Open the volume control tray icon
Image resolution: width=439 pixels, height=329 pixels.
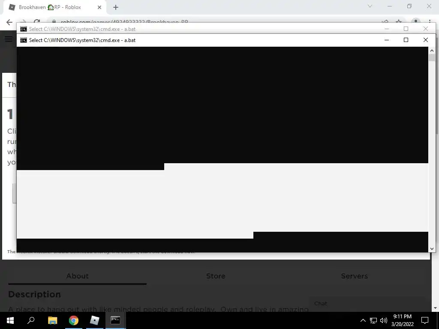384,320
